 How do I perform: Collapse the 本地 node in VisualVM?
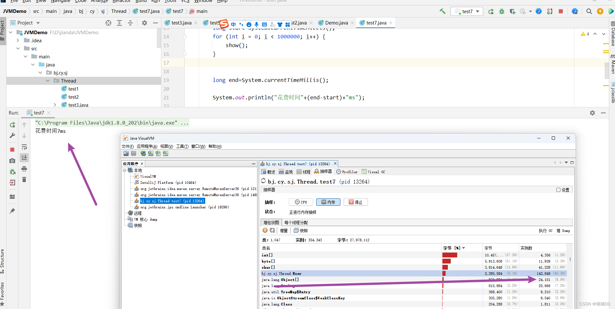point(125,170)
